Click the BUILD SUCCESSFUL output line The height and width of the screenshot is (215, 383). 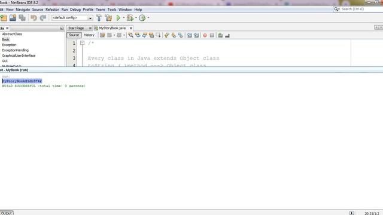[44, 86]
